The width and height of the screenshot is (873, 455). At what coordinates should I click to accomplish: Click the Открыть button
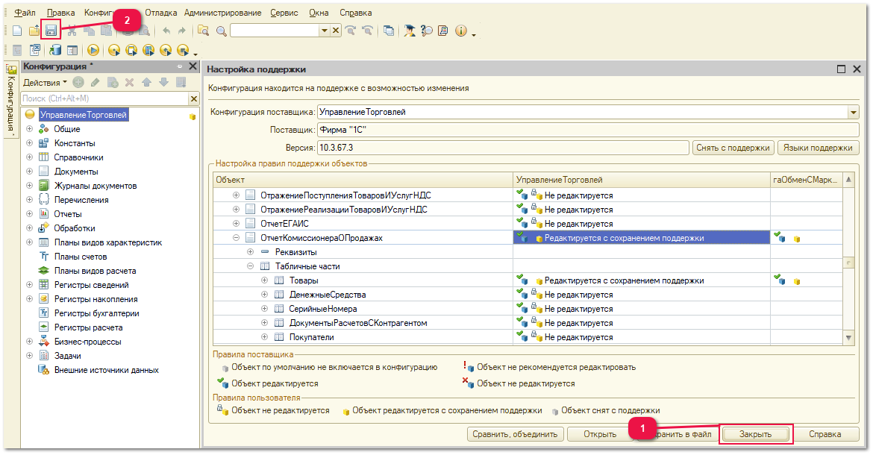[600, 434]
